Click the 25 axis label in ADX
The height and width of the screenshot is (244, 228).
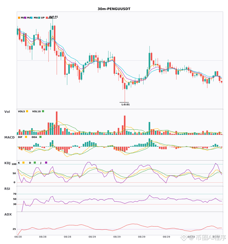click(x=14, y=229)
